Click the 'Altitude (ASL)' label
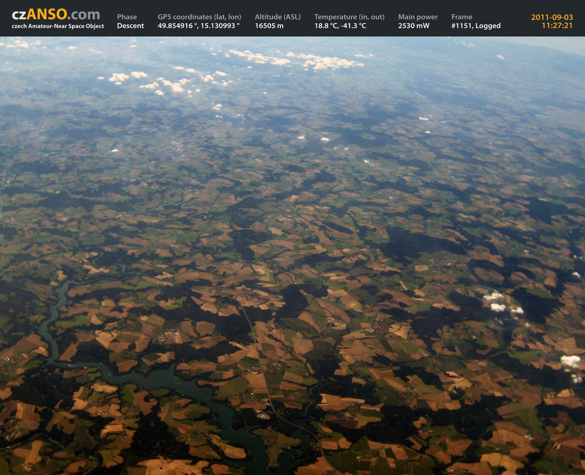 click(278, 17)
